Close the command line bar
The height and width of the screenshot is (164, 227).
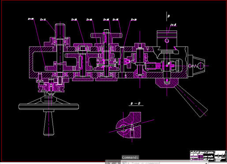pyautogui.click(x=111, y=163)
